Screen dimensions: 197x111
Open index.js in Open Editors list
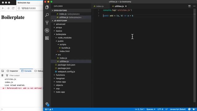coord(71,14)
